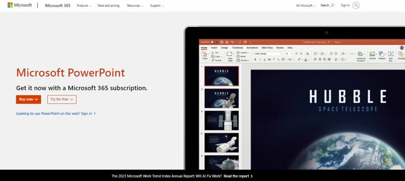Click the Undo arrow in PowerPoint

(232, 42)
